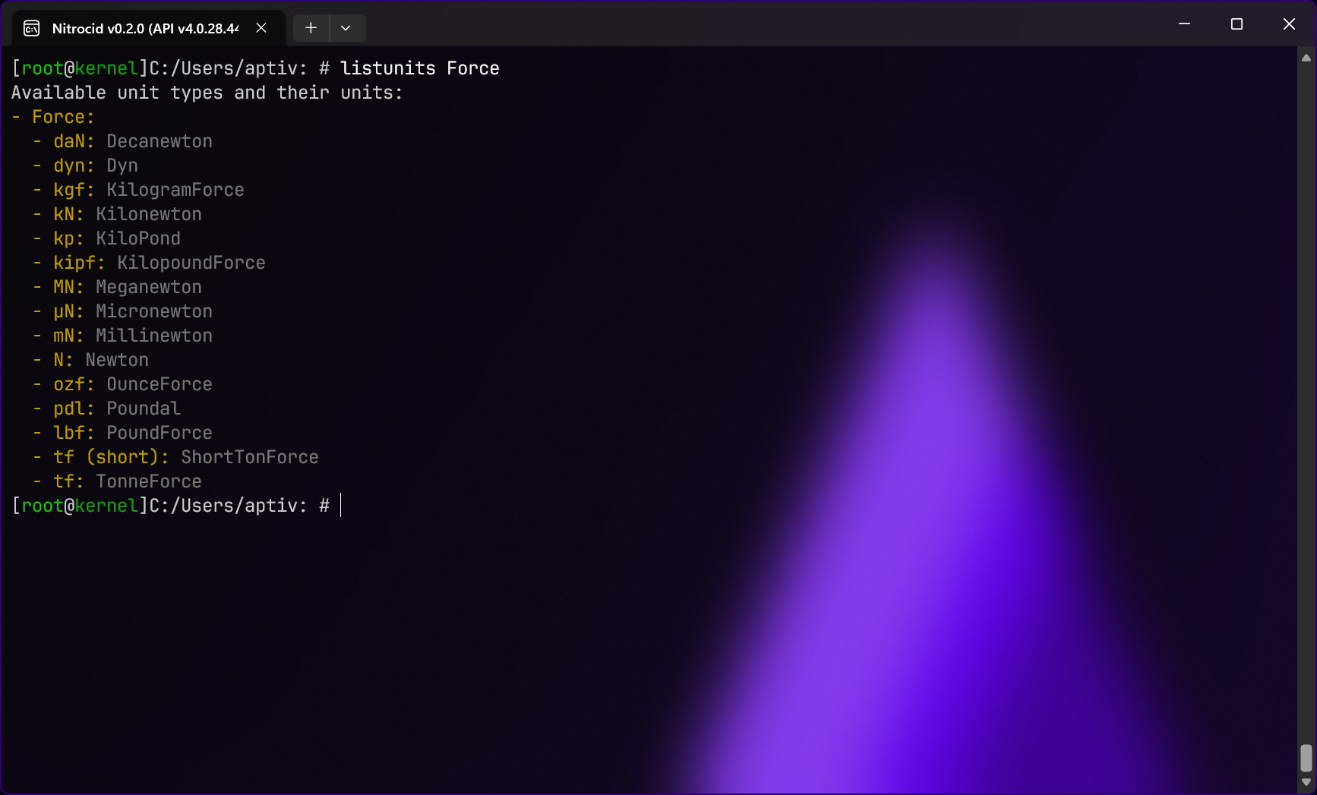Click the 'Decanewton' unit line
Image resolution: width=1317 pixels, height=795 pixels.
point(159,141)
